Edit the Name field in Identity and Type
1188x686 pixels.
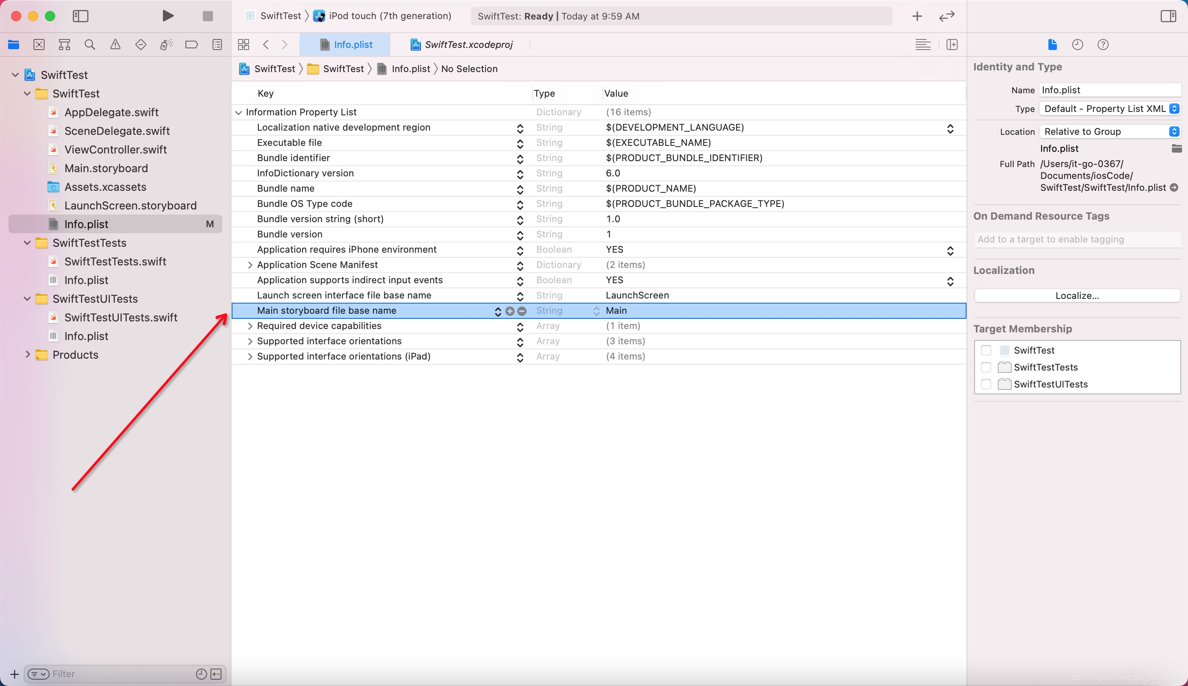tap(1110, 90)
